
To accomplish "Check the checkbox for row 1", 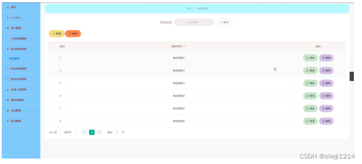I will coord(53,58).
